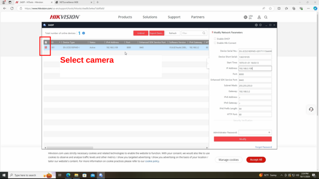319x179 pixels.
Task: Show password eye icon in Administrator Password
Action: pos(269,133)
